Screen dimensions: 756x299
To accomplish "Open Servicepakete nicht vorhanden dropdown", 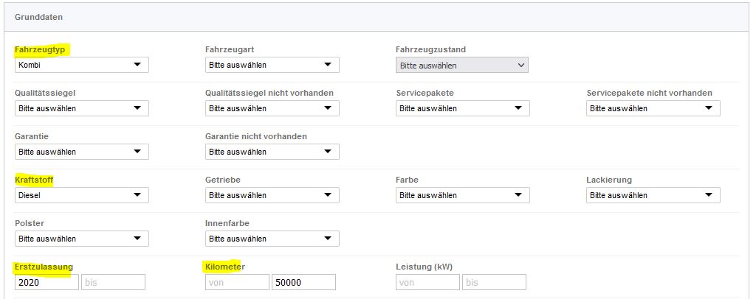I will point(653,108).
